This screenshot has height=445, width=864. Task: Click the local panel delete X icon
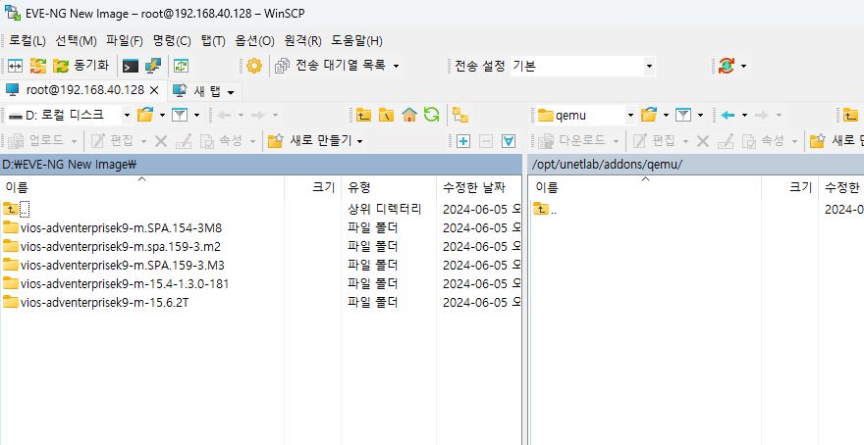(x=161, y=141)
